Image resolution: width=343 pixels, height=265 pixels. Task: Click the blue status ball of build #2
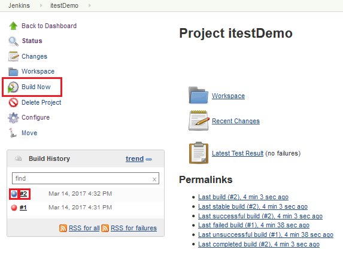(14, 194)
